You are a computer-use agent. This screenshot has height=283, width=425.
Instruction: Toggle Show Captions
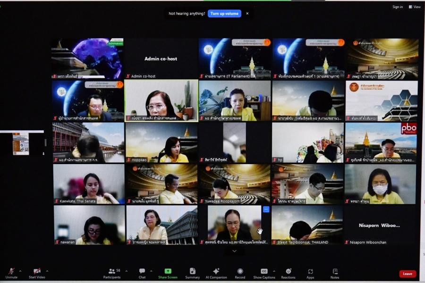click(x=264, y=273)
